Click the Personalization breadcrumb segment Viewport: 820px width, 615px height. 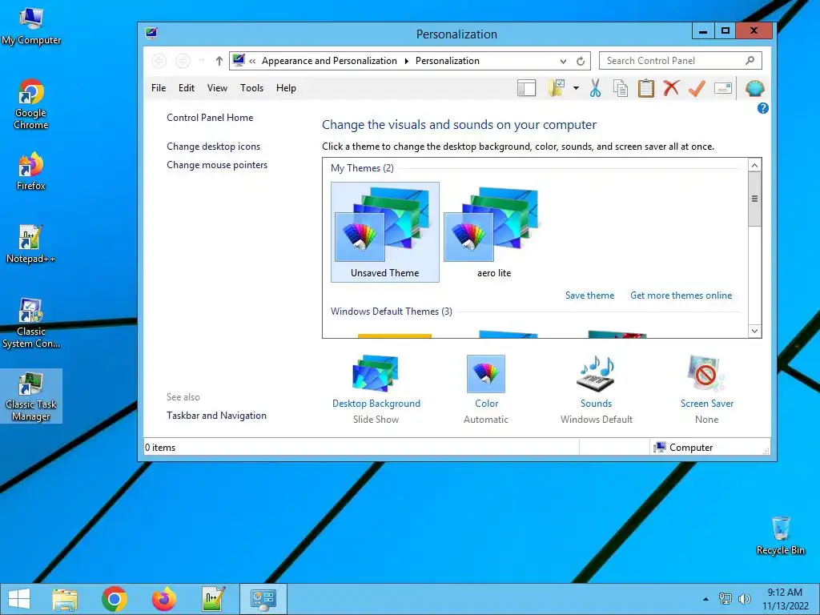447,61
